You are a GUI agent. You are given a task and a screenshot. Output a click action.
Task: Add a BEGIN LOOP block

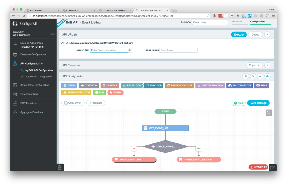[132, 86]
